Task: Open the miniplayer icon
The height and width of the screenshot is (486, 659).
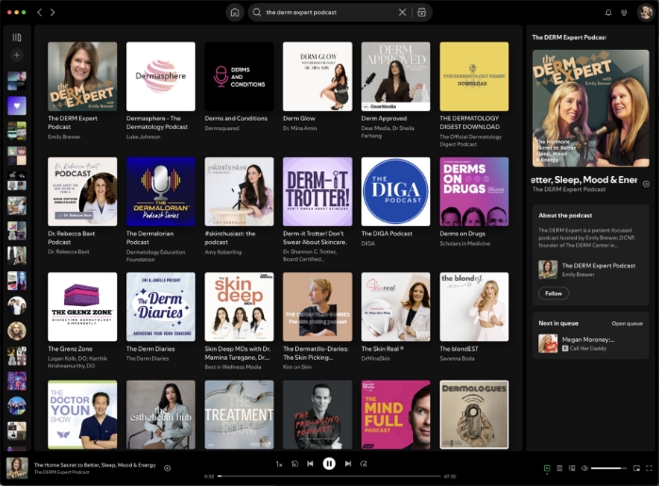Action: pos(636,468)
